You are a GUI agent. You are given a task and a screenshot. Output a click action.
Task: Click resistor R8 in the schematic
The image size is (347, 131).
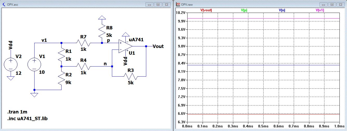tap(102, 31)
